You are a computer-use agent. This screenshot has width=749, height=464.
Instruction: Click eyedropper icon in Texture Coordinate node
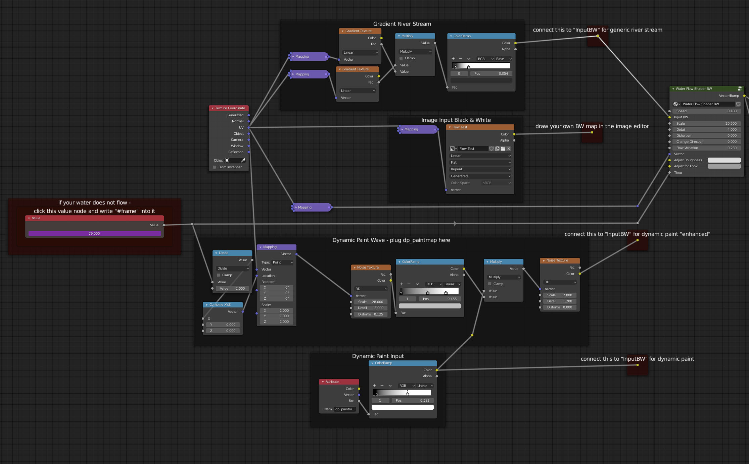pyautogui.click(x=243, y=161)
